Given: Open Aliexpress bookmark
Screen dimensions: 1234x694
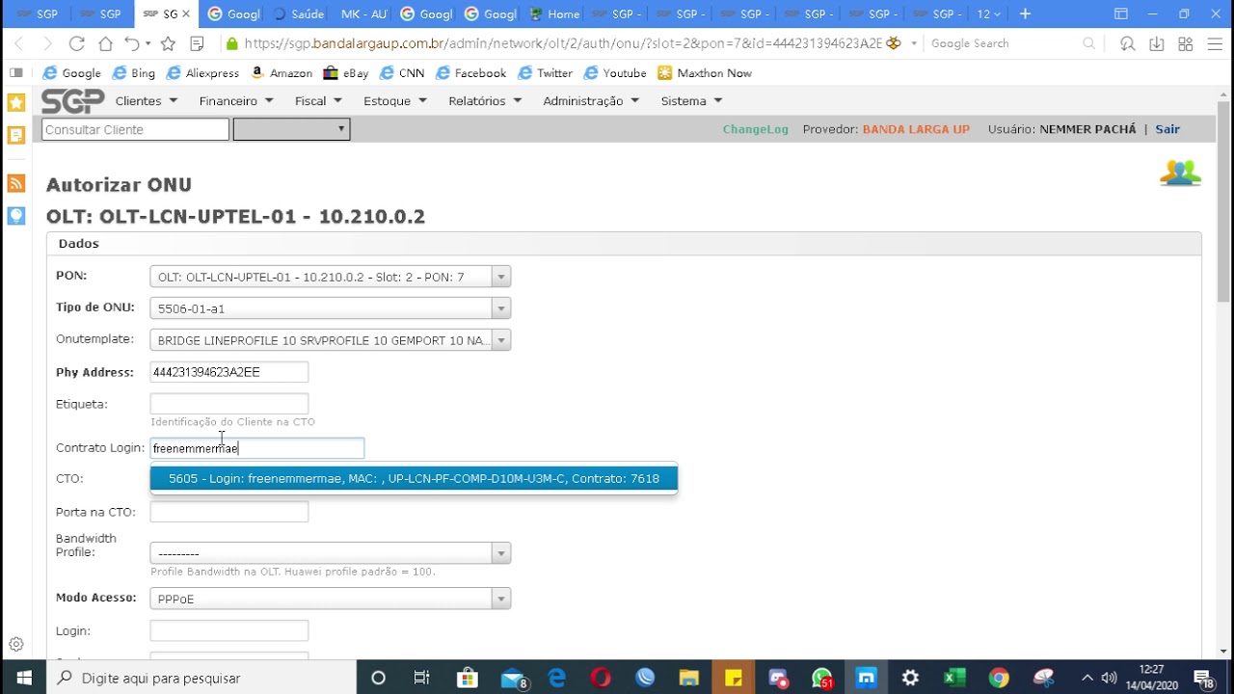Looking at the screenshot, I should click(x=202, y=73).
